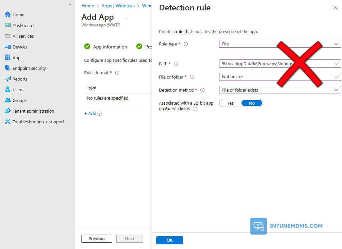Click the OK button
342x249 pixels.
(169, 240)
